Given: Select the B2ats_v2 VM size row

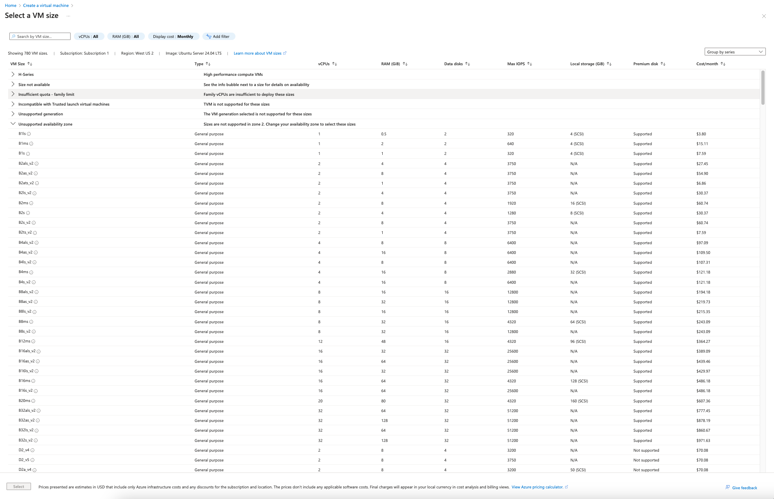Looking at the screenshot, I should (384, 183).
